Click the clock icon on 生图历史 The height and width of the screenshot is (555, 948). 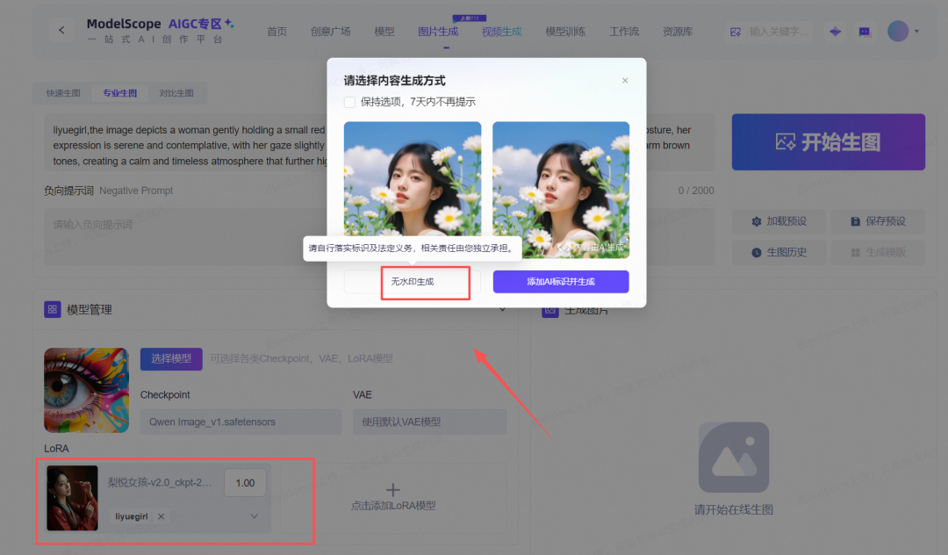pos(757,253)
